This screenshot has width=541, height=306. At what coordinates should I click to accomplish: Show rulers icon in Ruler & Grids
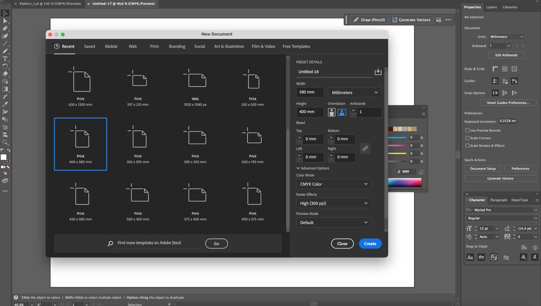(495, 69)
